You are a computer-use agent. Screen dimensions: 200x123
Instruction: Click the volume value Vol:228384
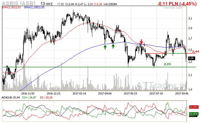110,4
